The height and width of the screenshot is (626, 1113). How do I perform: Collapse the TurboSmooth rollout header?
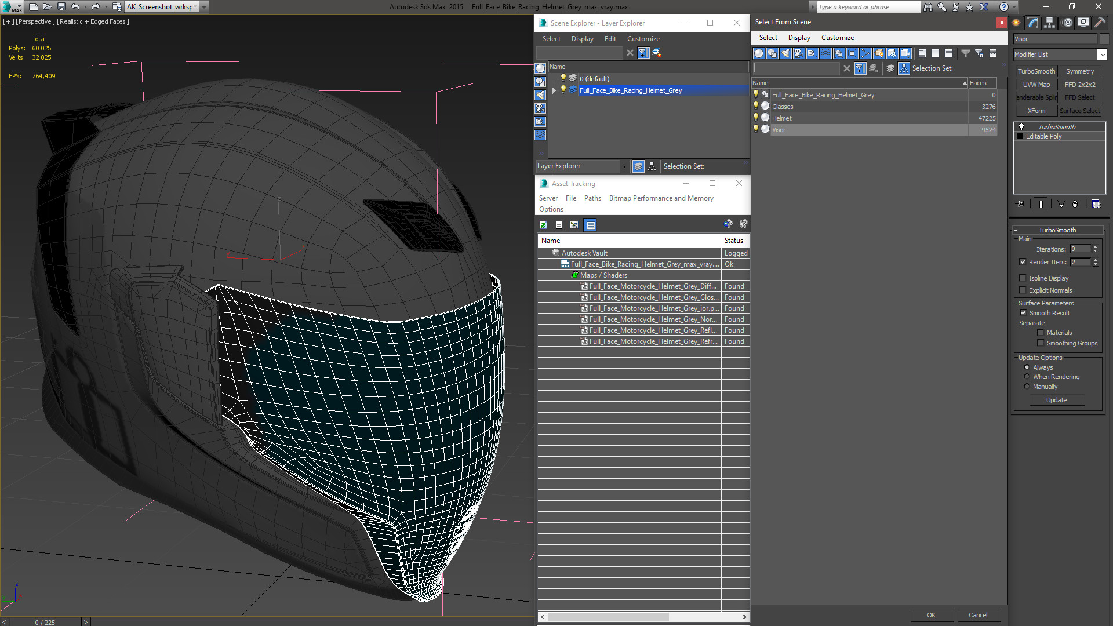pos(1057,230)
